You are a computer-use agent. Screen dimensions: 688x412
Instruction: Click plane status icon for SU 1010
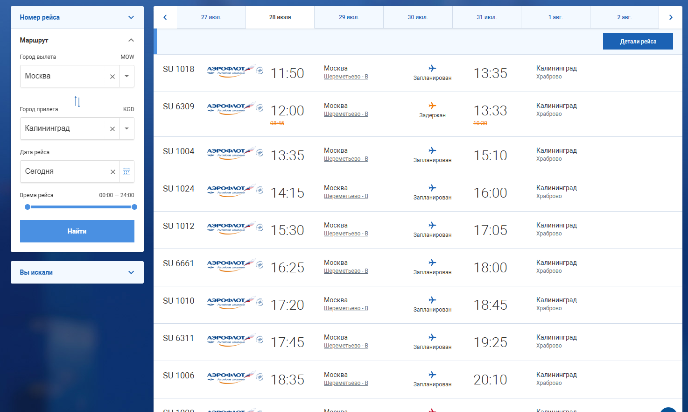(432, 300)
